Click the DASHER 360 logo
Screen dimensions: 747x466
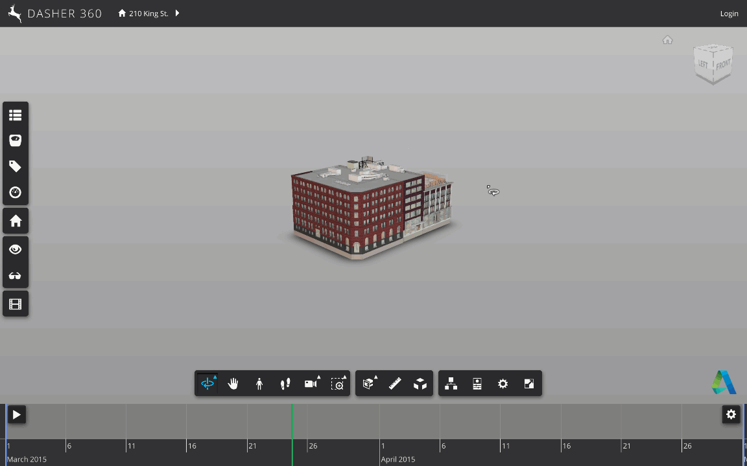coord(55,13)
